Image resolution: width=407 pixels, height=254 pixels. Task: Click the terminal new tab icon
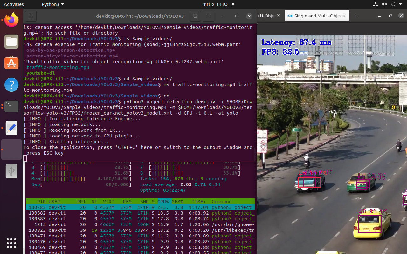tap(31, 16)
